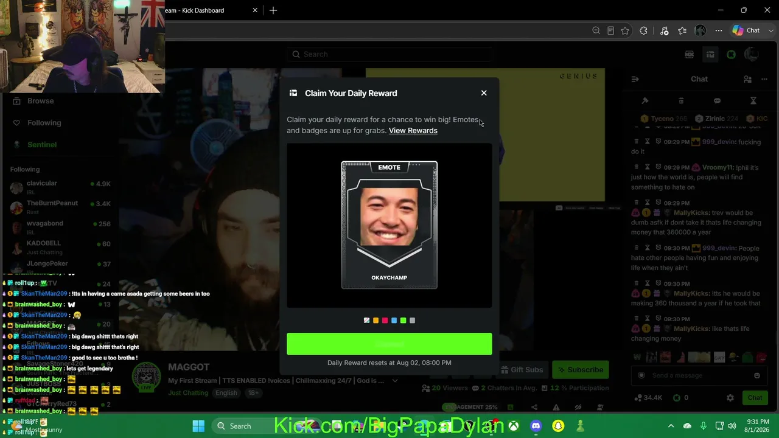This screenshot has height=438, width=779.
Task: Open the Copilot Chat dropdown
Action: pos(771,30)
